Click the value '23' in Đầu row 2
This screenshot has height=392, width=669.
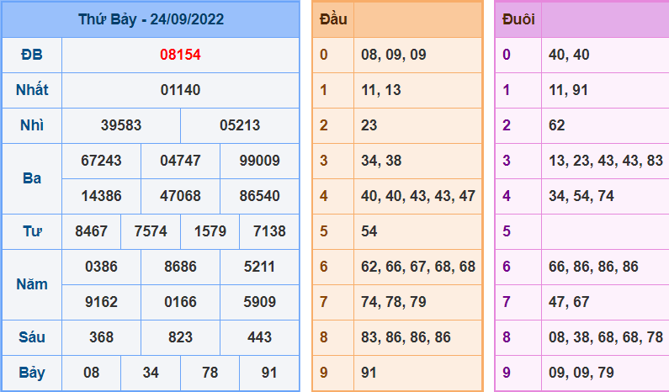369,125
